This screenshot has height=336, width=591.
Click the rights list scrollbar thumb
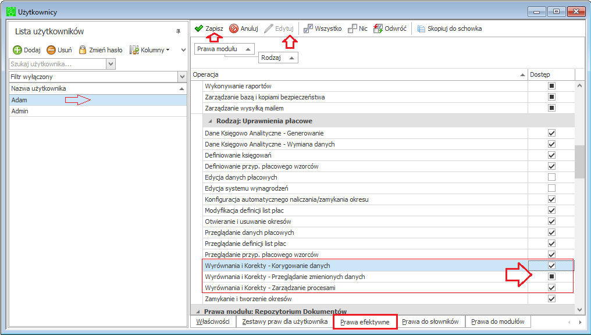click(x=580, y=162)
